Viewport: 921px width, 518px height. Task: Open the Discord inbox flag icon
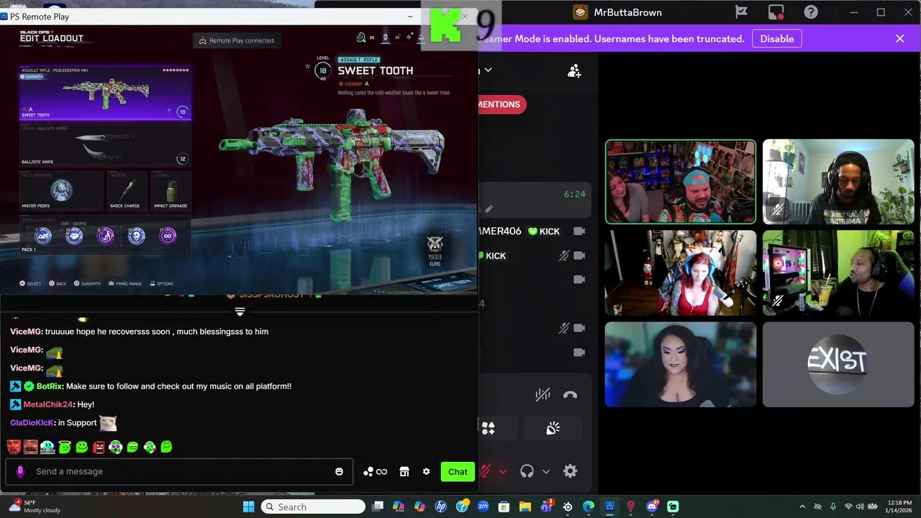click(741, 12)
